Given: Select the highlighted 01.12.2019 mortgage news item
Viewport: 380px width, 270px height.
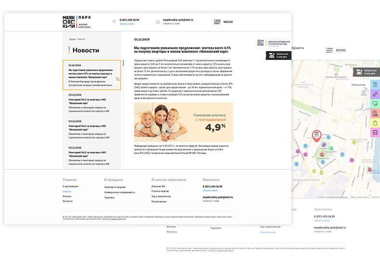Looking at the screenshot, I should (91, 74).
